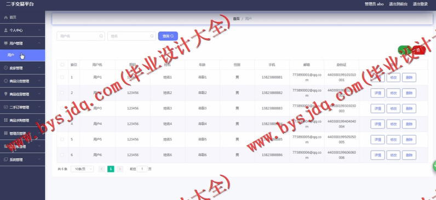Viewport: 436px width, 200px height.
Task: Click the icon beside 商品分类管理
Action: pyautogui.click(x=5, y=81)
